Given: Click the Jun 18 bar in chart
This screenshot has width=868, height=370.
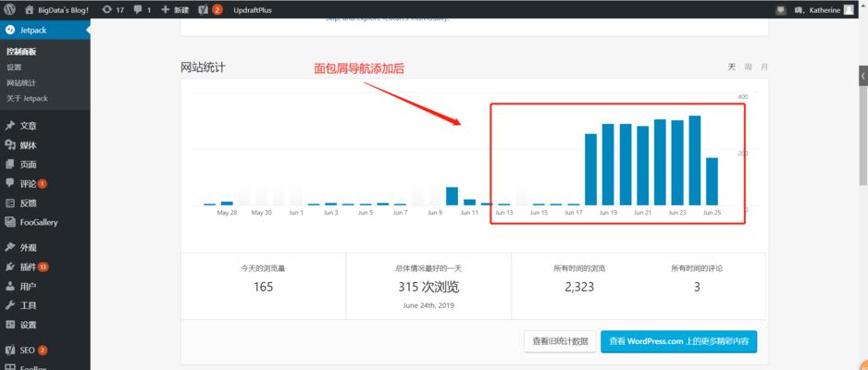Looking at the screenshot, I should point(591,170).
